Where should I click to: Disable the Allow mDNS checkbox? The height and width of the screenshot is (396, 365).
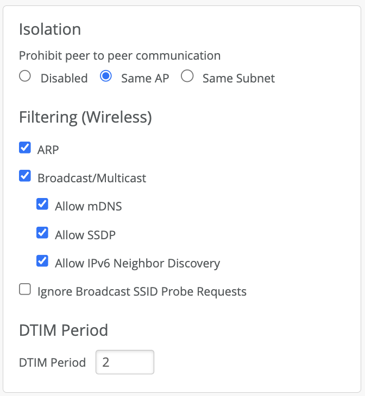42,204
